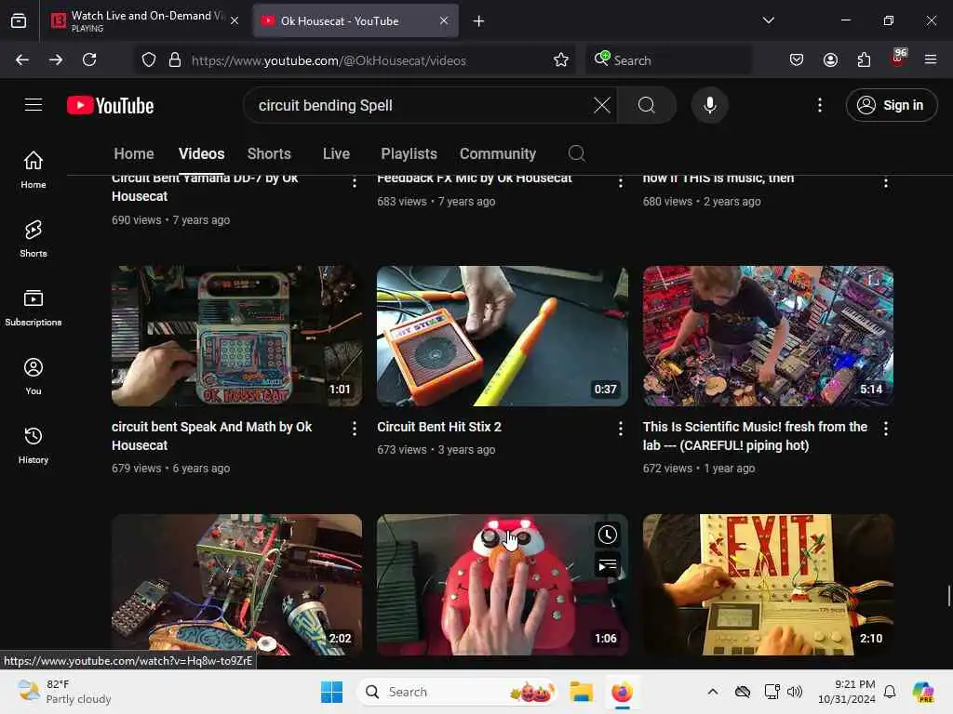This screenshot has height=714, width=953.
Task: Add red toy video to Watch Later
Action: (607, 535)
